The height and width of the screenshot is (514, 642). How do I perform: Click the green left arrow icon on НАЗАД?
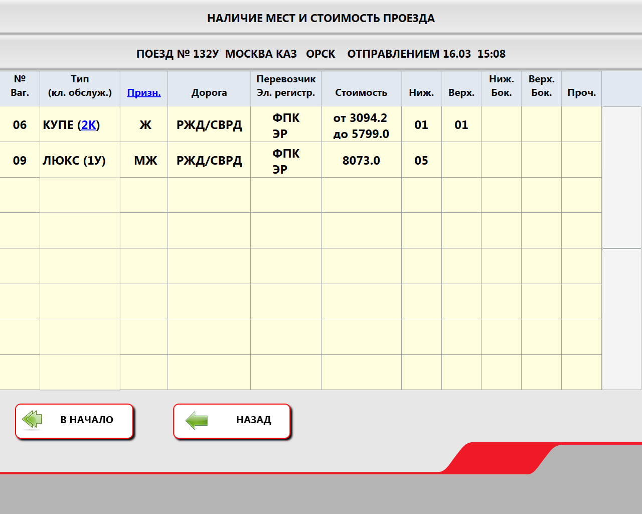click(197, 420)
